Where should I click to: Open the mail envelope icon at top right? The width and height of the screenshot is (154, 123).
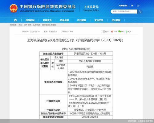coord(138,6)
